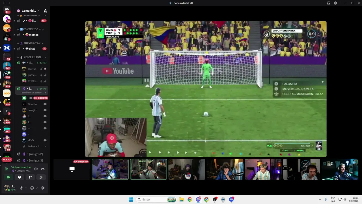Join the [Amigos 3] voice channel

click(x=31, y=161)
